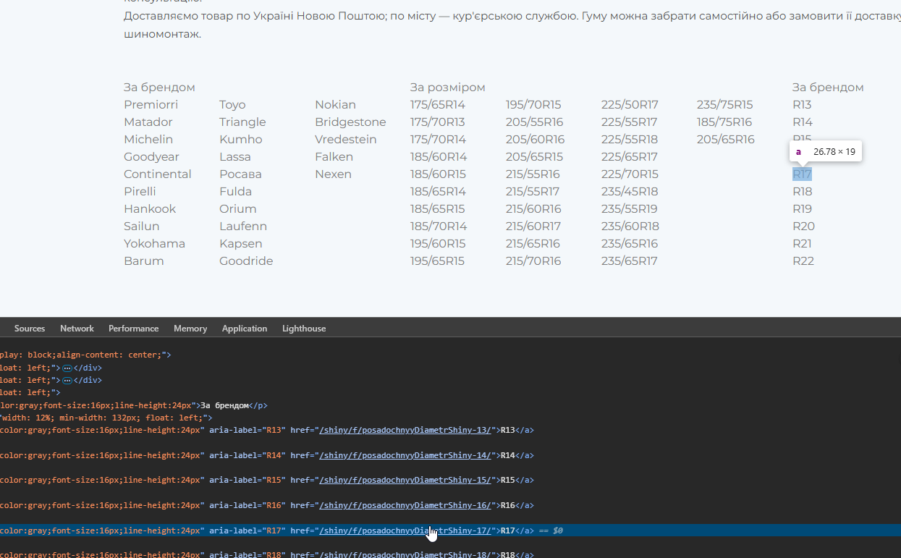The image size is (901, 558).
Task: Select tire size 205/55R16
Action: pyautogui.click(x=534, y=122)
